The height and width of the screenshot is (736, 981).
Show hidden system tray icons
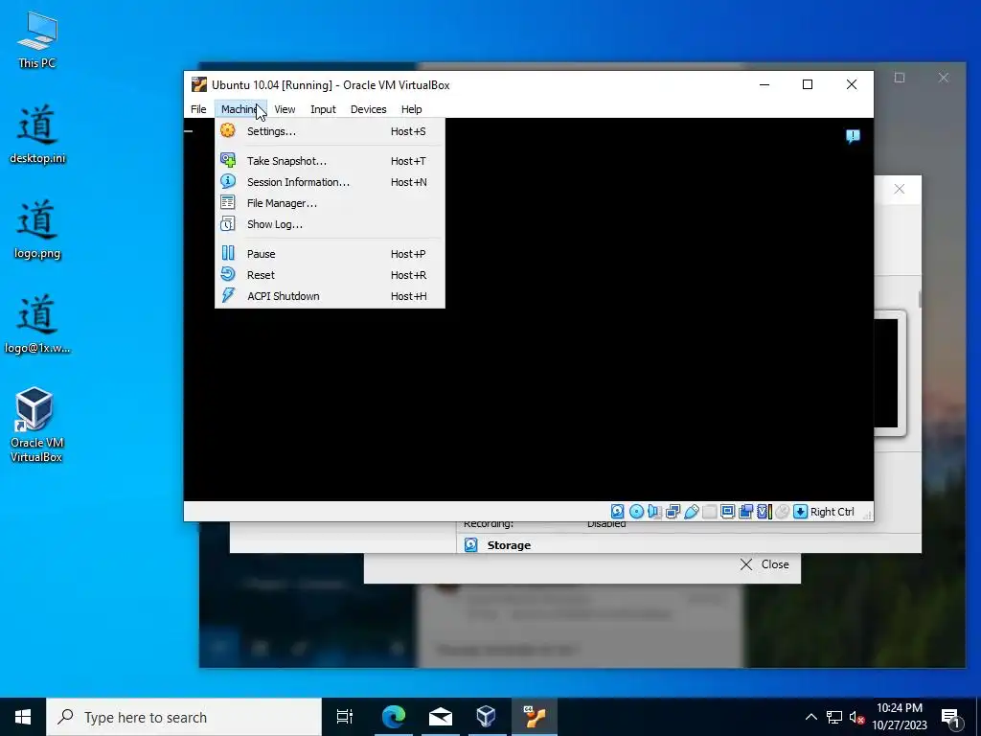[810, 717]
